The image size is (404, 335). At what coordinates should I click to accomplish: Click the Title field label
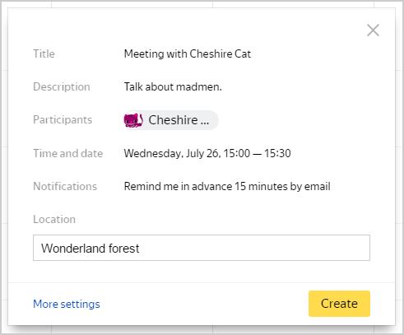coord(44,54)
